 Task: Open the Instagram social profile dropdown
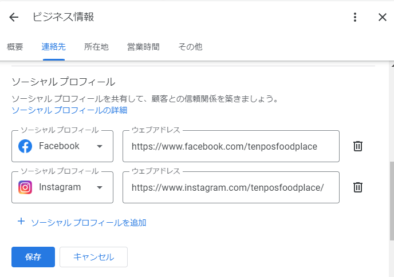tap(62, 187)
